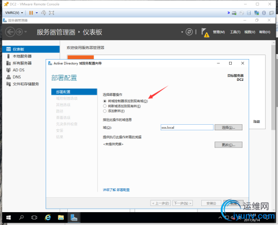This screenshot has height=225, width=278.
Task: Launch Internet Explorer from the taskbar
Action: click(x=48, y=217)
